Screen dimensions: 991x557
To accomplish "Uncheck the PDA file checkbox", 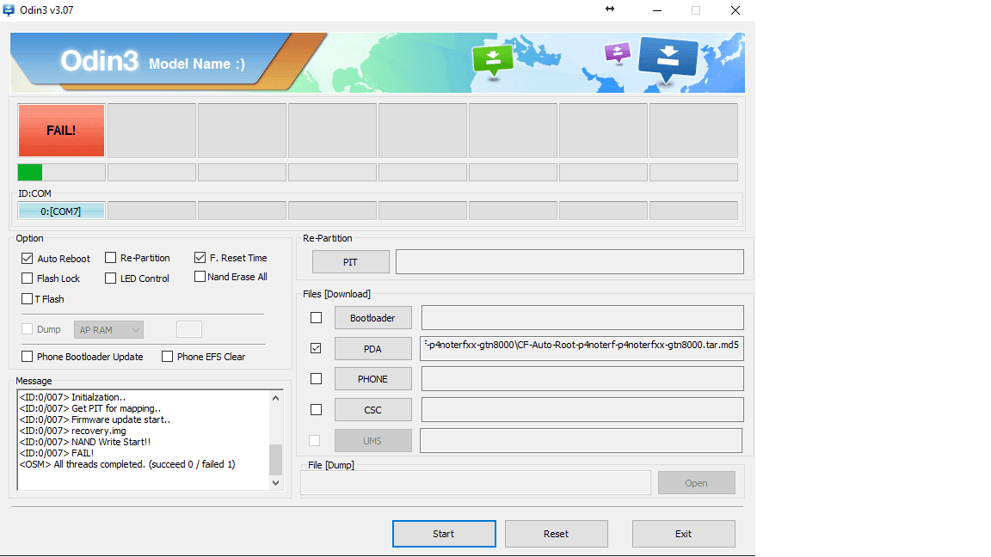I will (316, 348).
